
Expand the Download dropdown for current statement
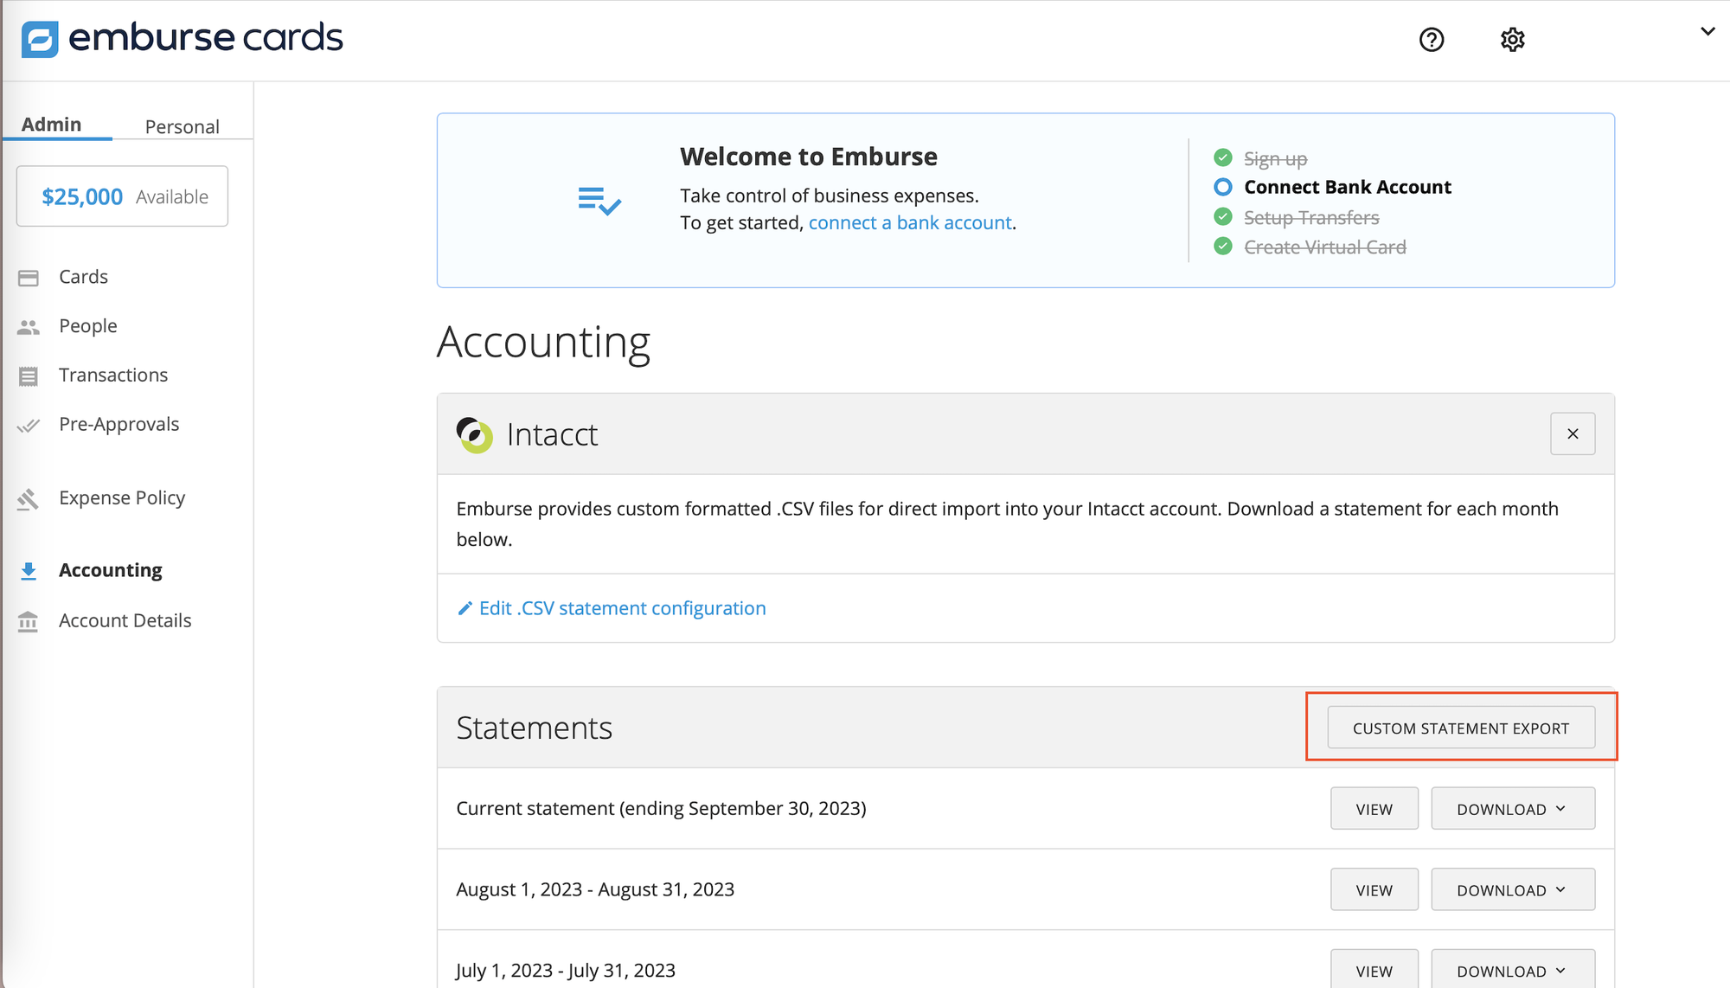click(x=1512, y=808)
